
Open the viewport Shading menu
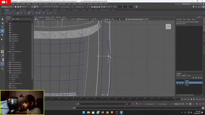[41, 17]
